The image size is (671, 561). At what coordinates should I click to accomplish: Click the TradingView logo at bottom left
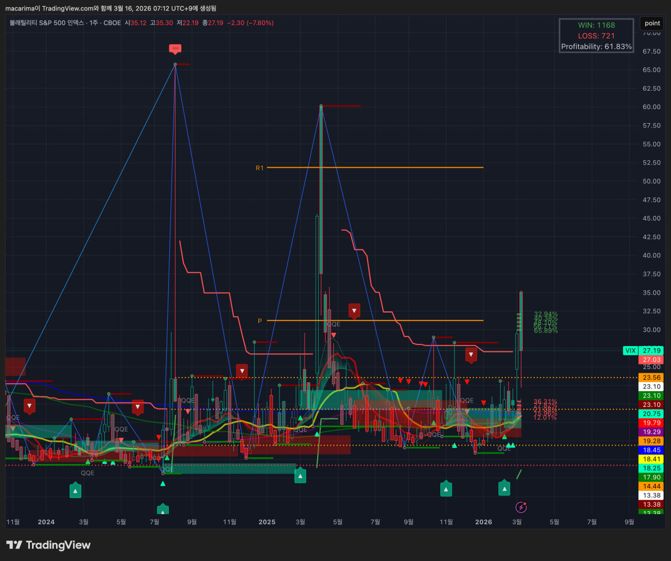tap(48, 545)
